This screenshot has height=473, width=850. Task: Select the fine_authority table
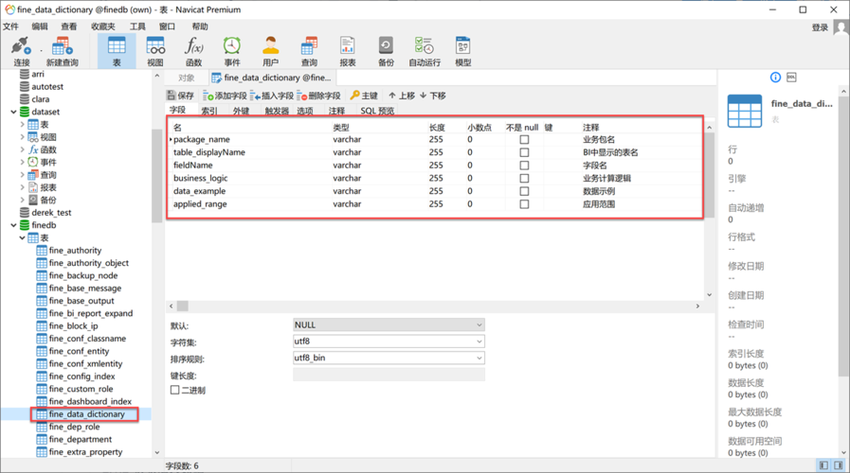[75, 250]
